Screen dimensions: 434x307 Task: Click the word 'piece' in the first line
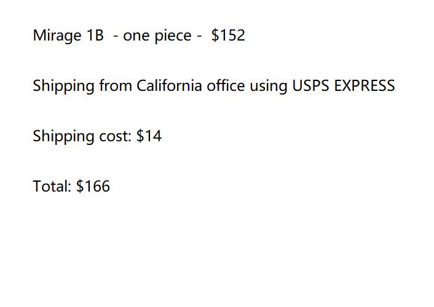tap(173, 36)
